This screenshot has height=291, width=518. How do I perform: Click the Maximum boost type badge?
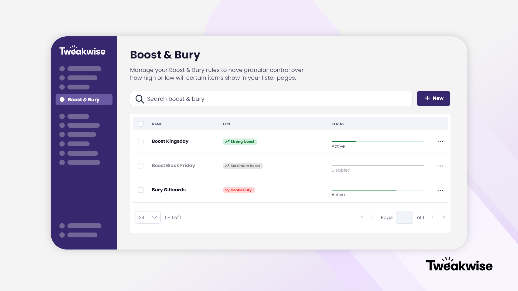[243, 166]
